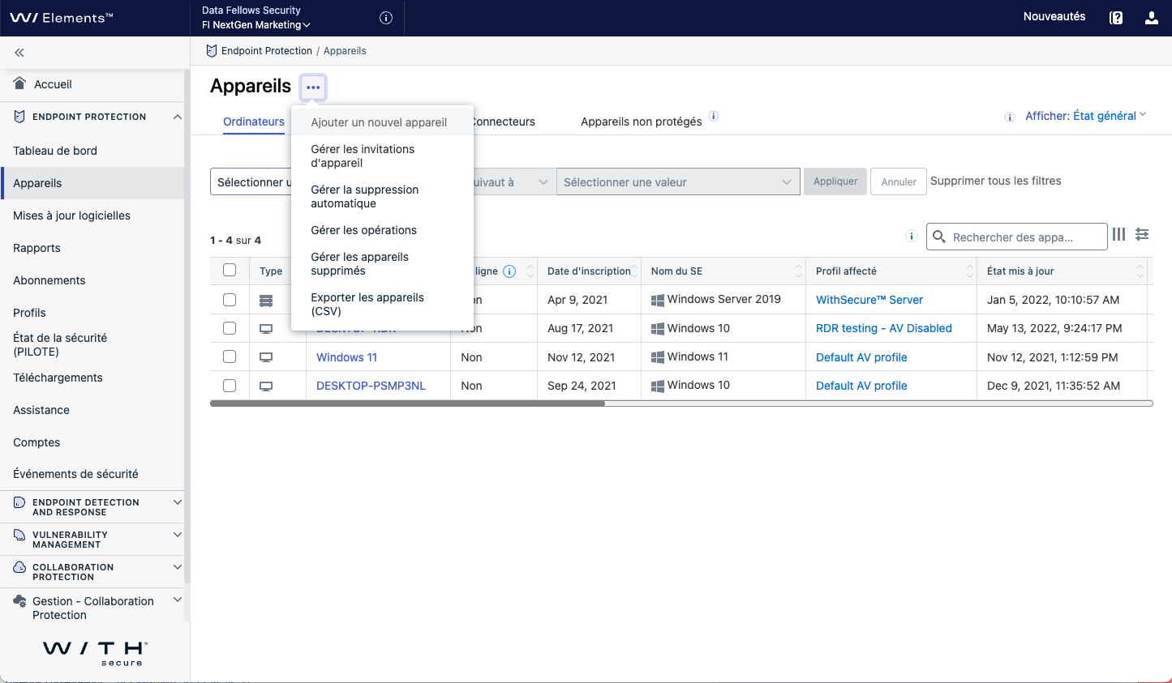1172x683 pixels.
Task: Click info icon next to organization name
Action: [386, 18]
